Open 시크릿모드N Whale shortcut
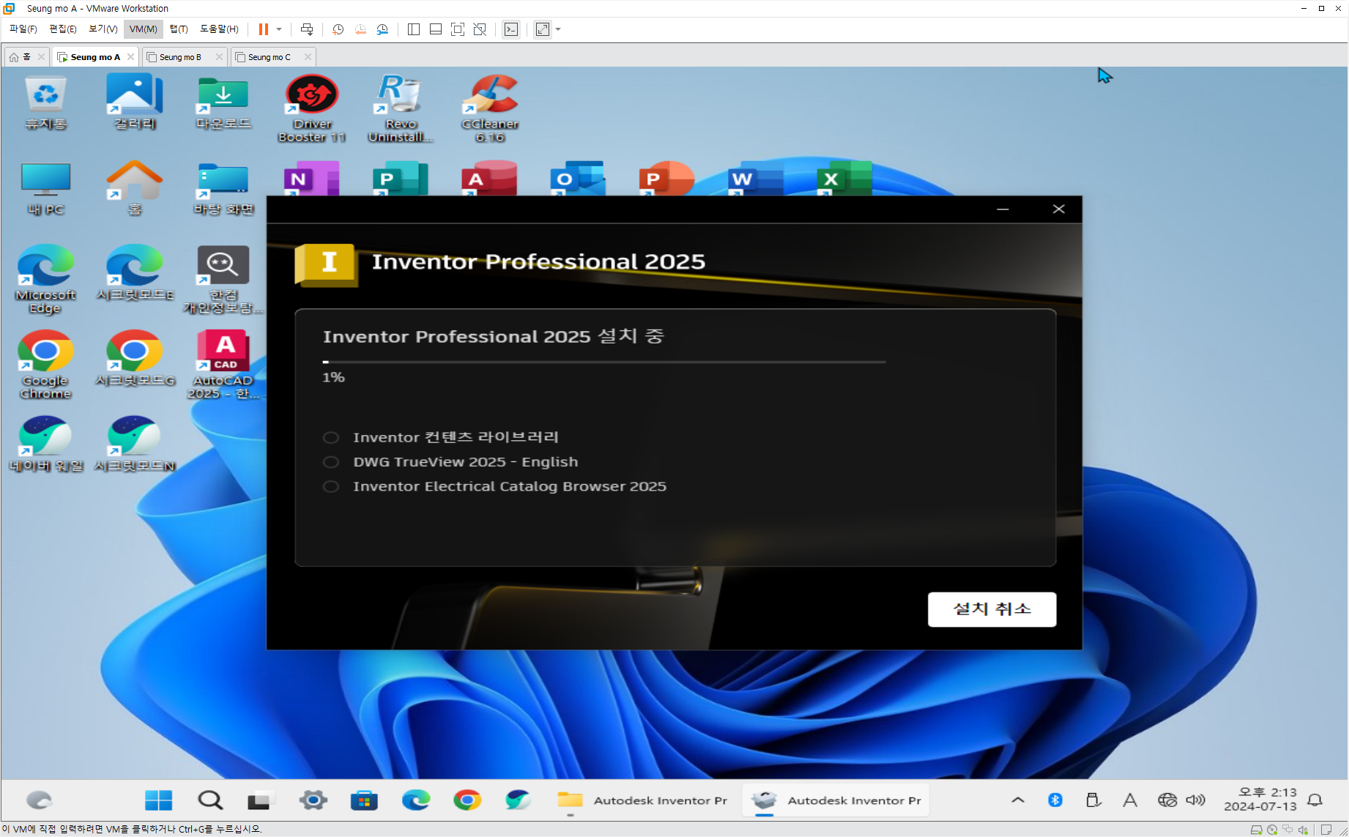The image size is (1349, 837). pyautogui.click(x=135, y=444)
